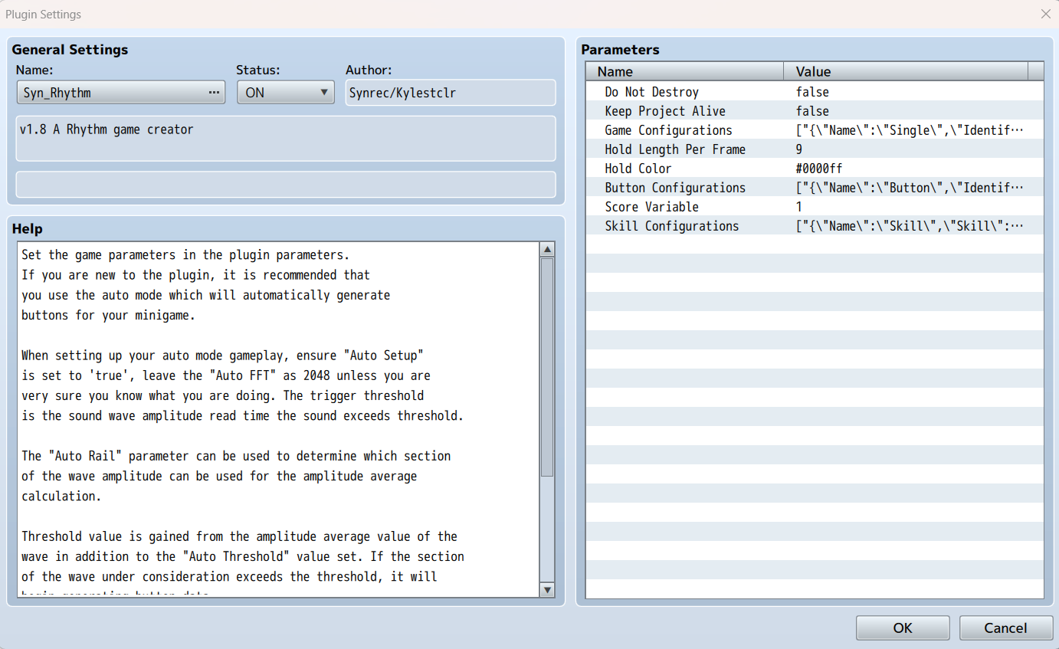Click the Score Variable value 1
This screenshot has width=1059, height=649.
(799, 207)
